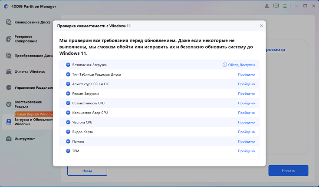The width and height of the screenshot is (319, 187).
Task: Open the user account icon
Action: [266, 6]
